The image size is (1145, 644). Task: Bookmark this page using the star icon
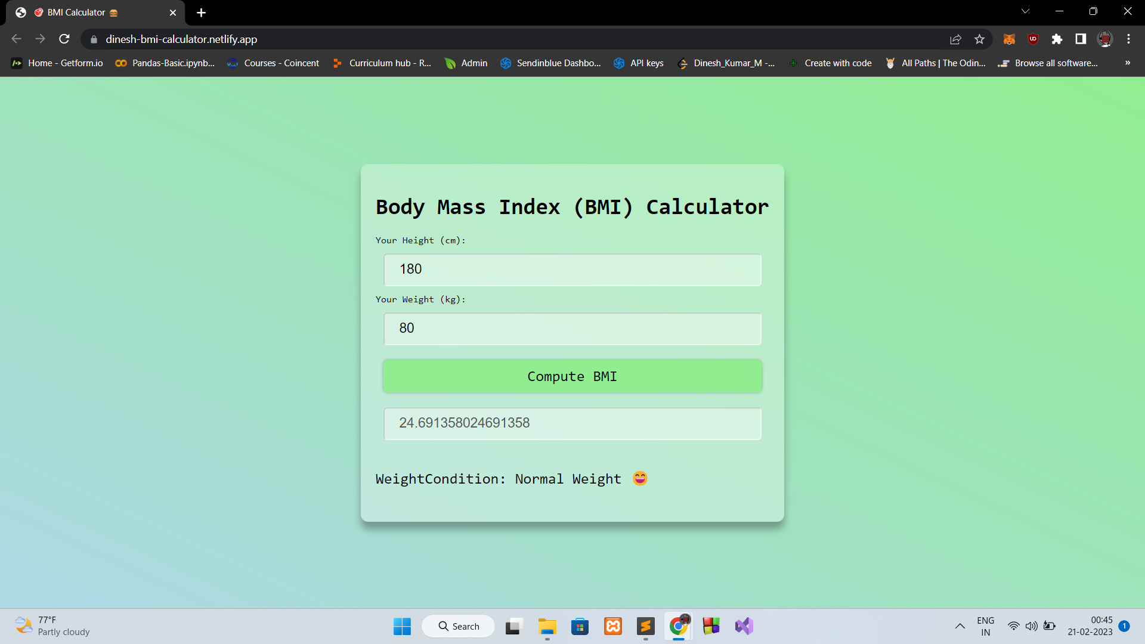[x=979, y=39]
